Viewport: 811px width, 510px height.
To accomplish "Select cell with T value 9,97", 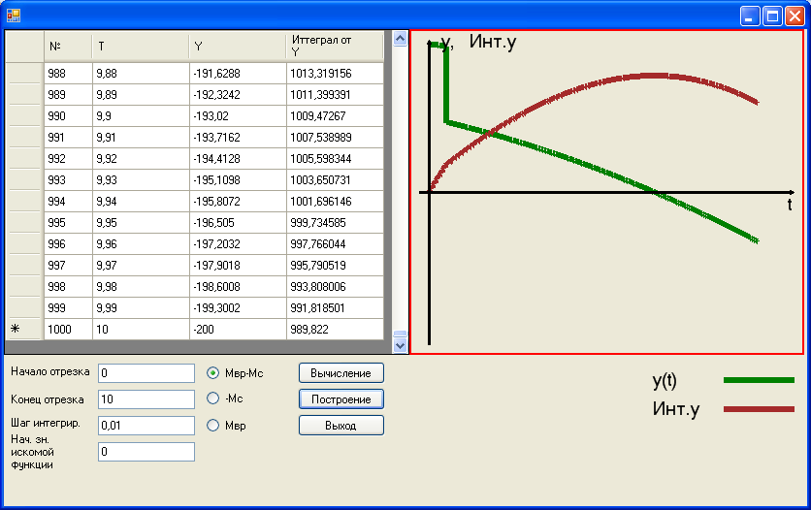I will pyautogui.click(x=142, y=265).
